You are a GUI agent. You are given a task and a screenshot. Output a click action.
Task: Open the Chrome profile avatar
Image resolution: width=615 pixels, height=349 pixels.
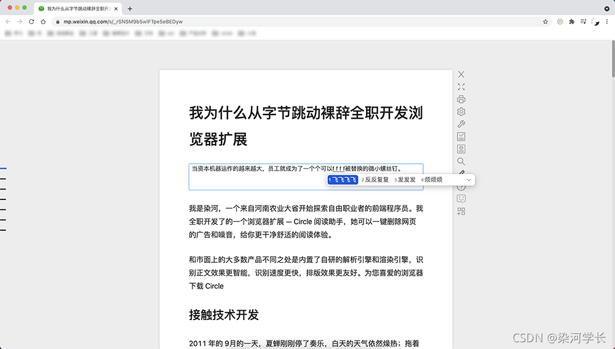(x=595, y=22)
